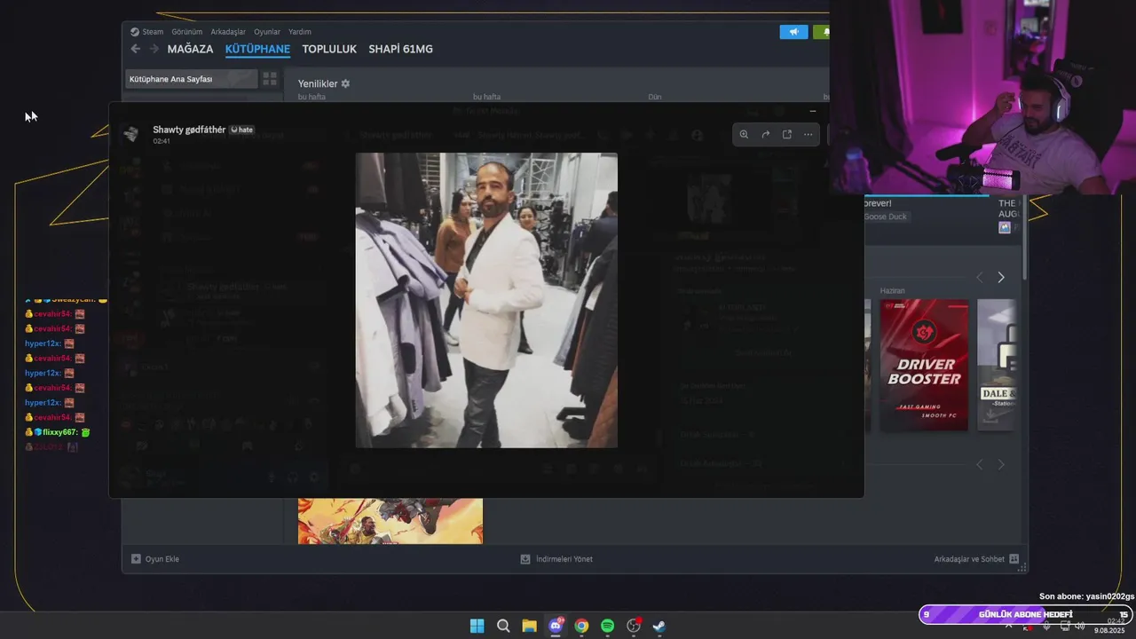Minimize Discord window dash button
Image resolution: width=1136 pixels, height=639 pixels.
click(x=812, y=112)
